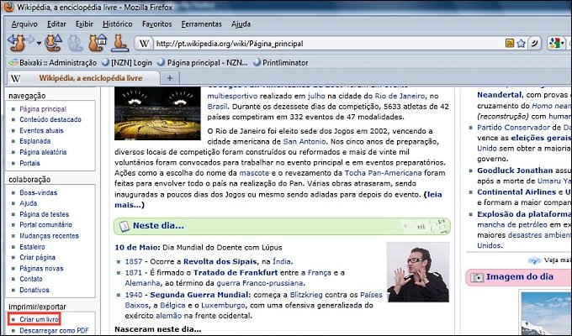572x336 pixels.
Task: Click Página aleatória sidebar link
Action: pyautogui.click(x=43, y=152)
